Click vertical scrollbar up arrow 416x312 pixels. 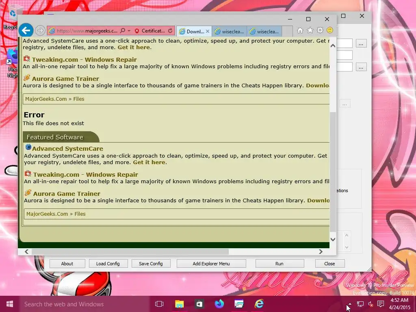tap(333, 45)
